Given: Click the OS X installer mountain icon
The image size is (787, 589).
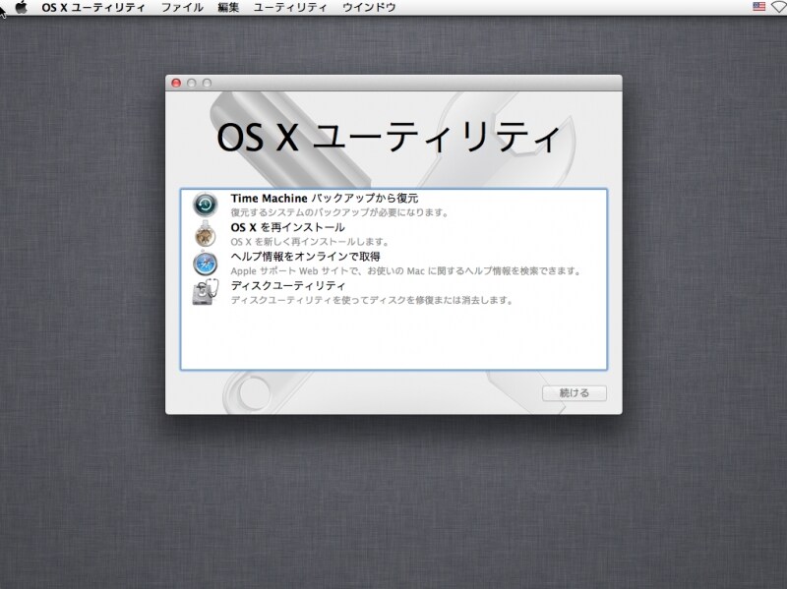Looking at the screenshot, I should pos(204,233).
